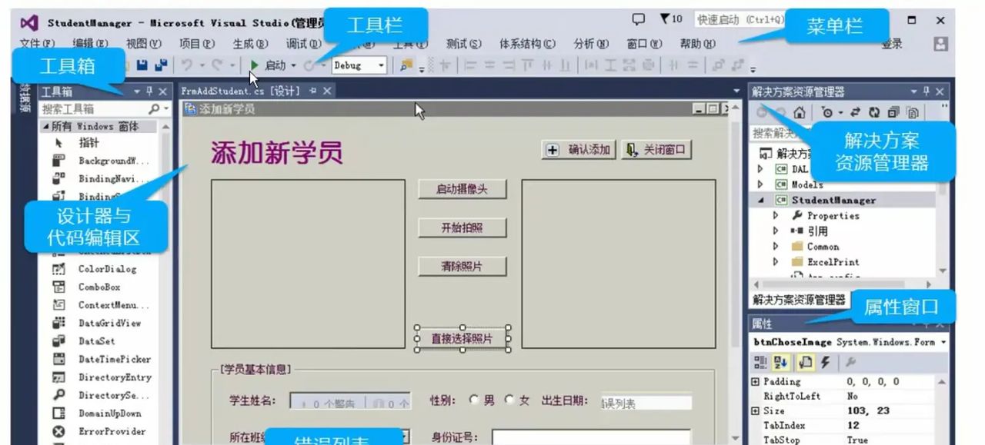This screenshot has height=445, width=985.
Task: Click the 启动摄像头 button in the designer
Action: coord(461,188)
